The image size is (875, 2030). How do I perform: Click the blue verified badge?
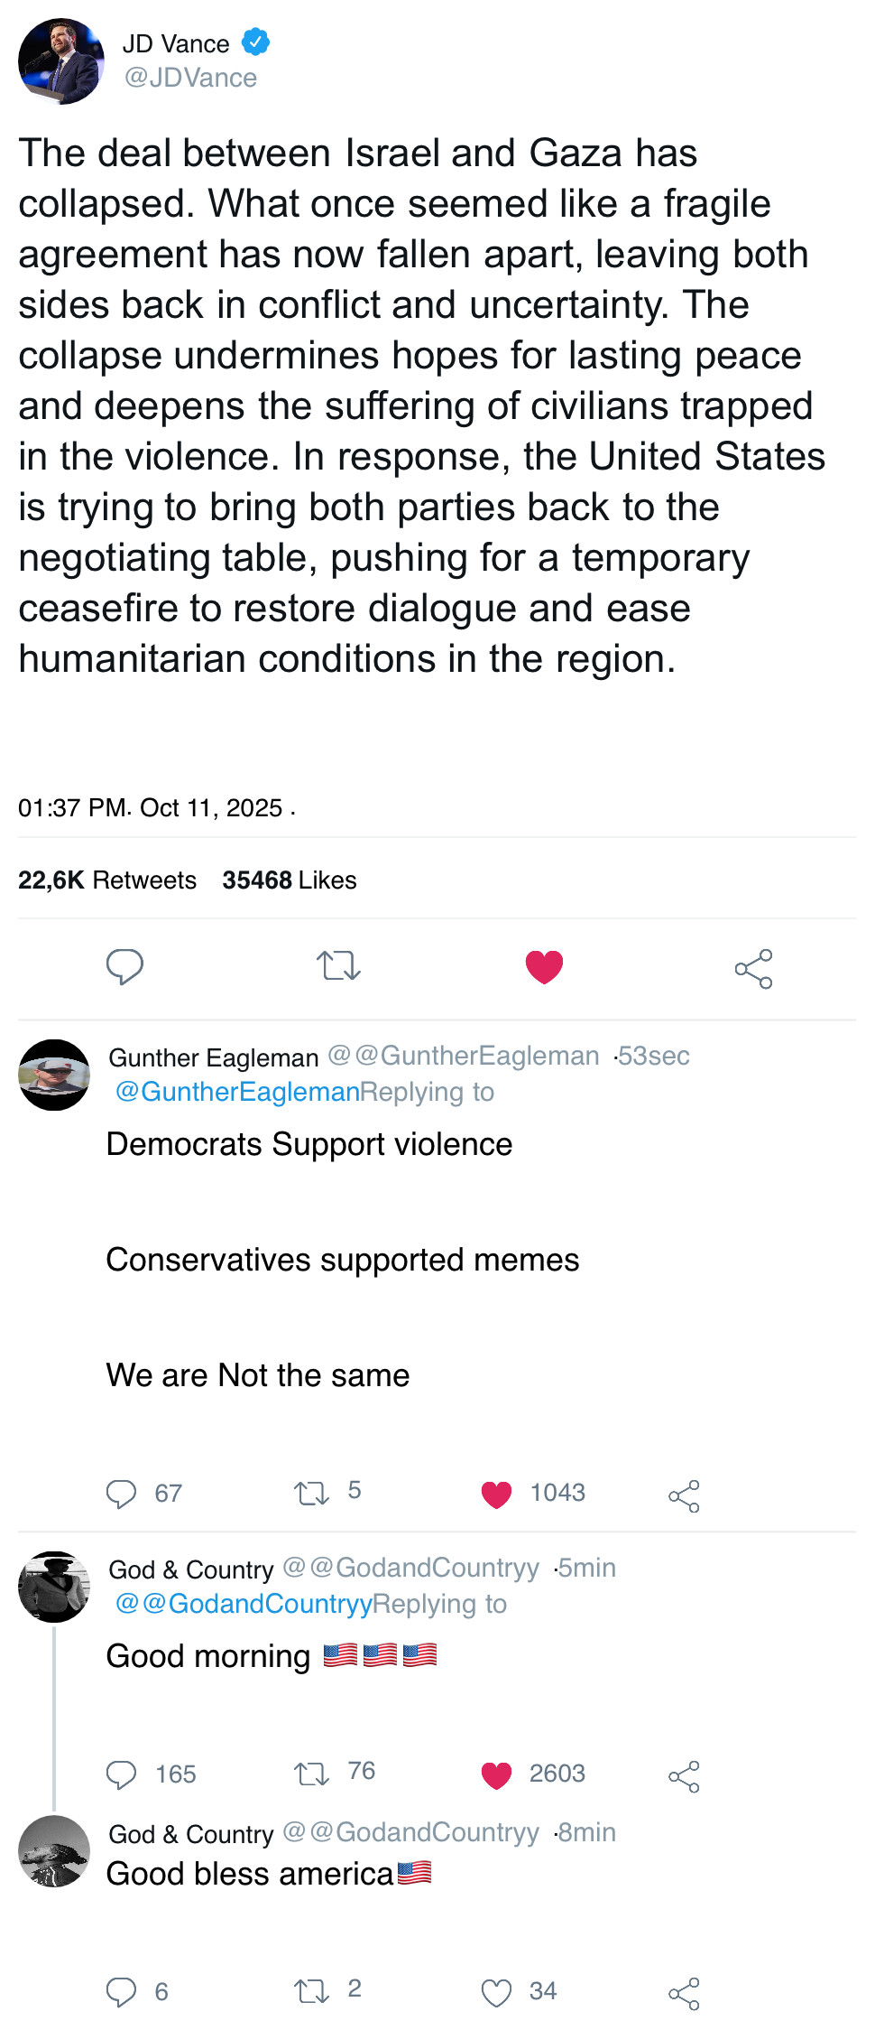pyautogui.click(x=255, y=42)
